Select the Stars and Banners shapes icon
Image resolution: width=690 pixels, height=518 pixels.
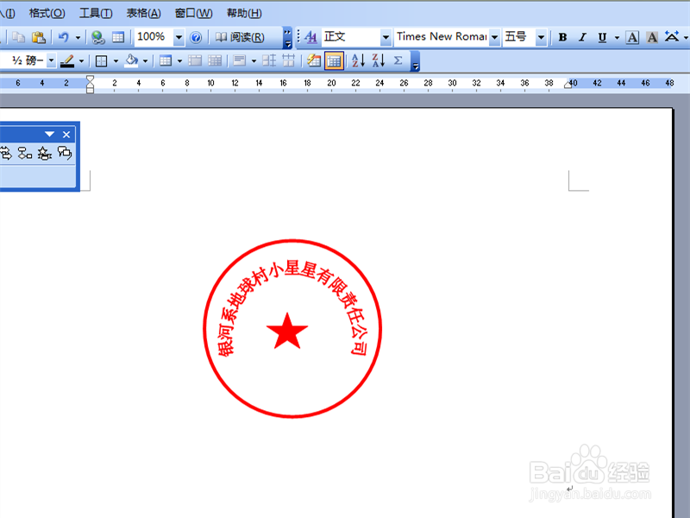click(43, 152)
